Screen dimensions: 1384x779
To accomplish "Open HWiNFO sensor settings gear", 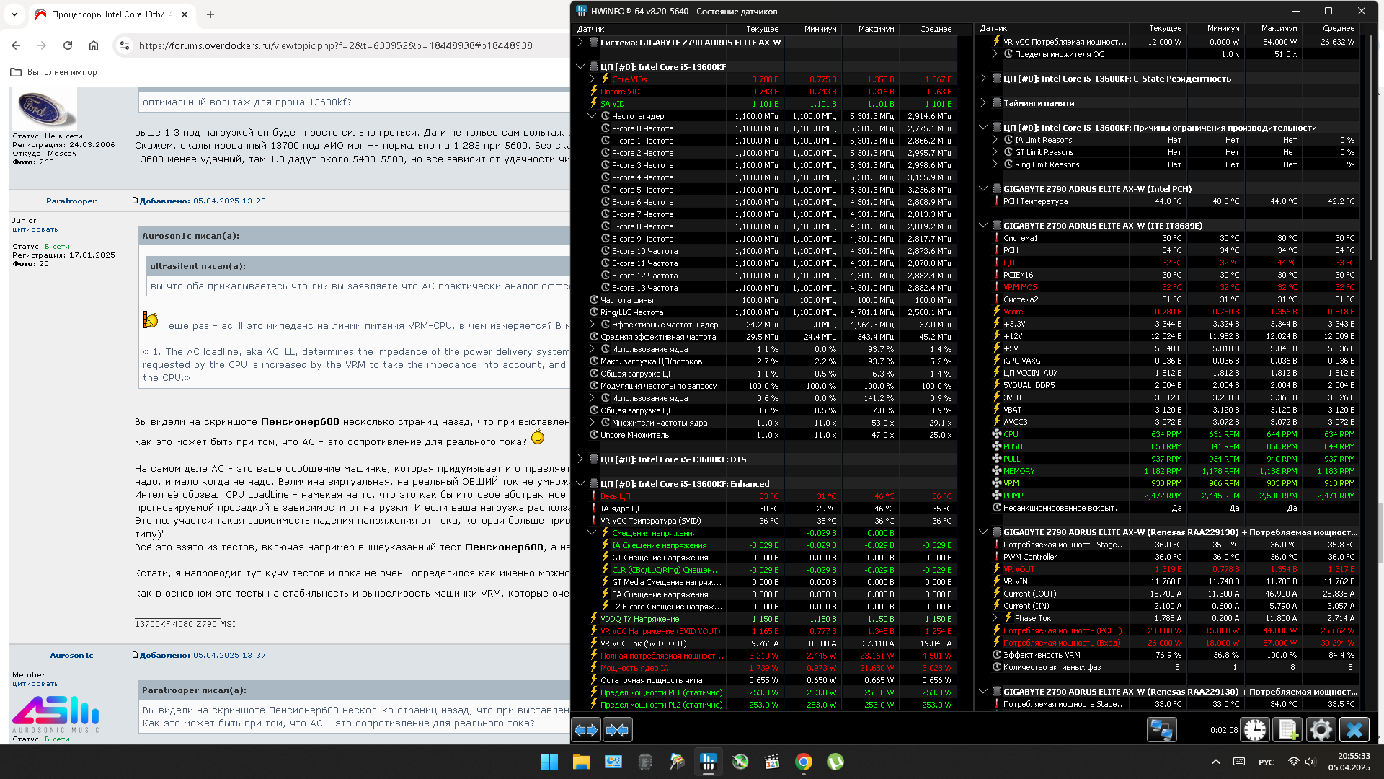I will pos(1321,730).
